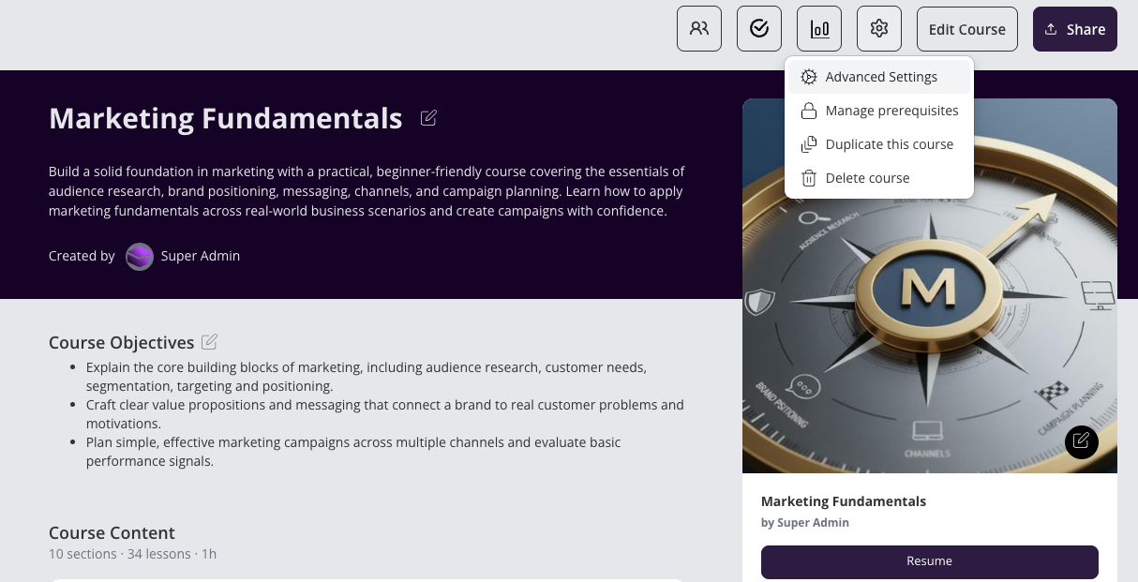Click the Super Admin avatar
This screenshot has width=1138, height=582.
click(140, 256)
